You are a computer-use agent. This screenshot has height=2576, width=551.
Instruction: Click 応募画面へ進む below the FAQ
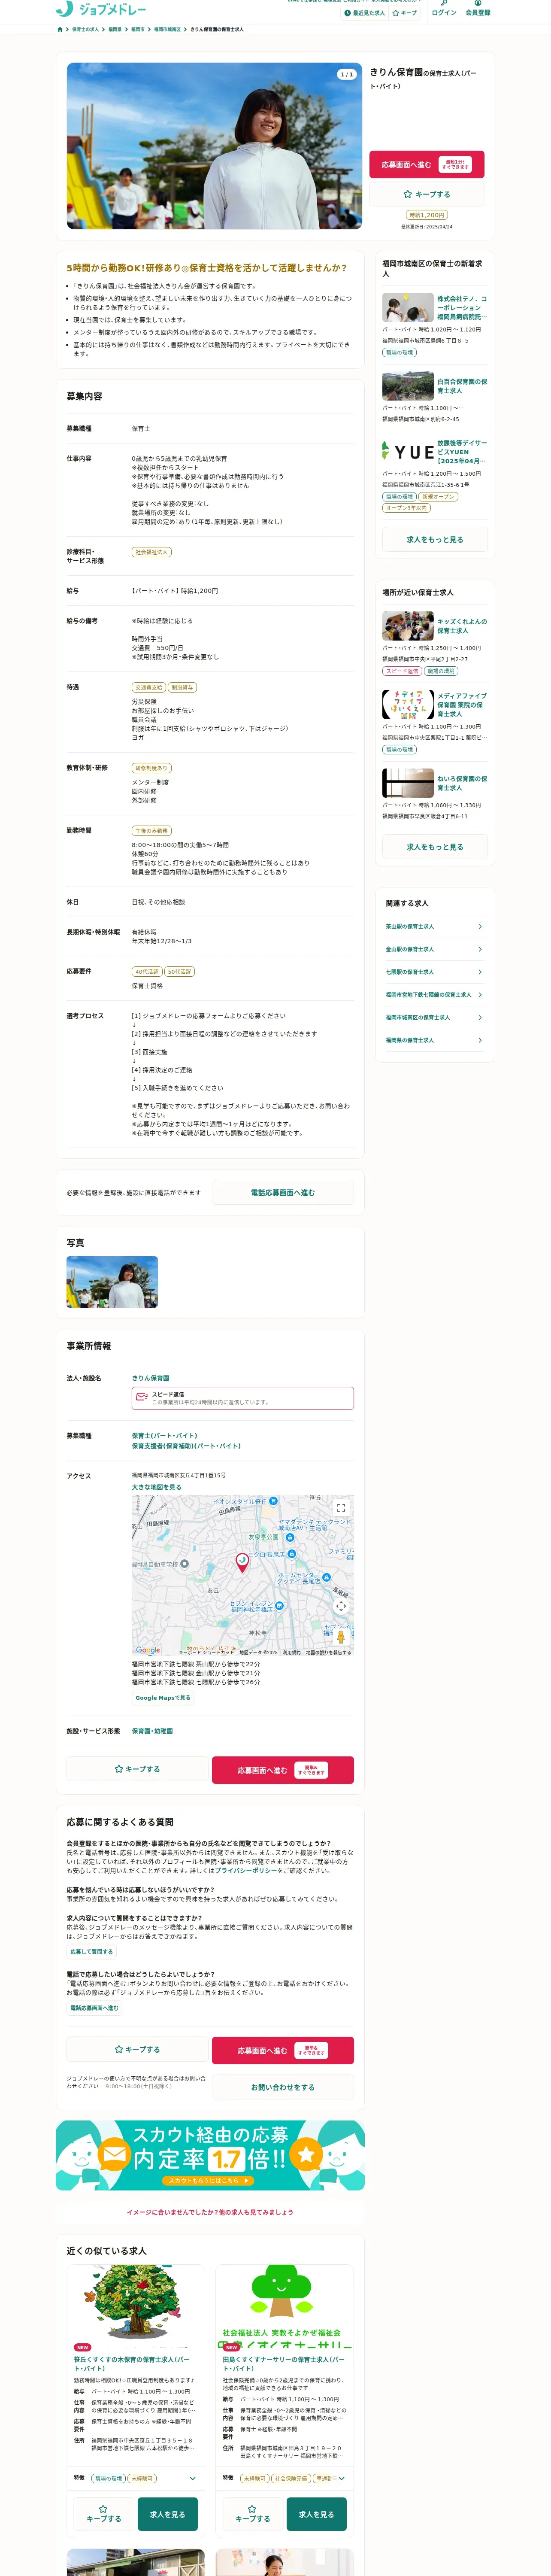(x=283, y=2050)
